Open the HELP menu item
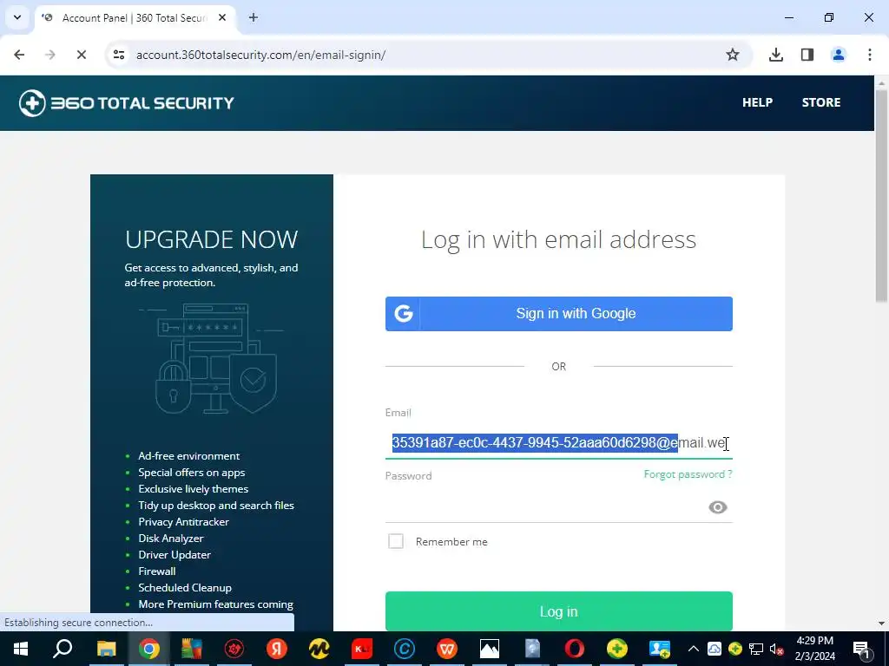Viewport: 889px width, 666px height. pos(757,102)
